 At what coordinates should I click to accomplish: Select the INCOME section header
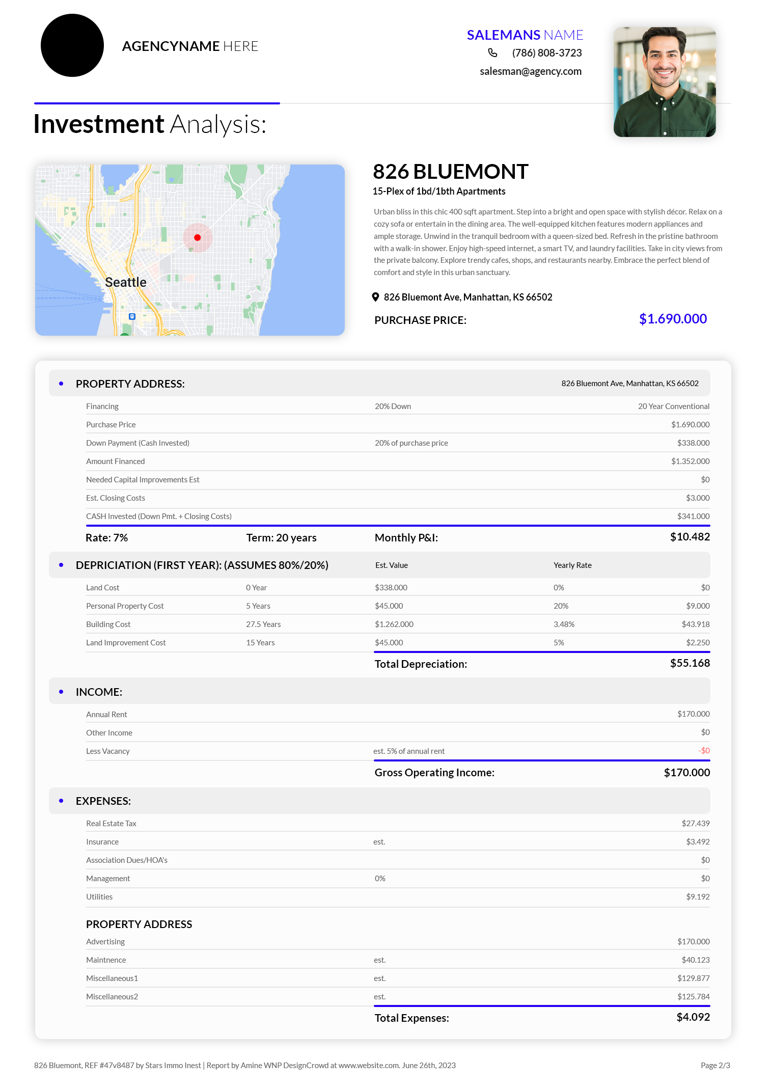coord(99,692)
